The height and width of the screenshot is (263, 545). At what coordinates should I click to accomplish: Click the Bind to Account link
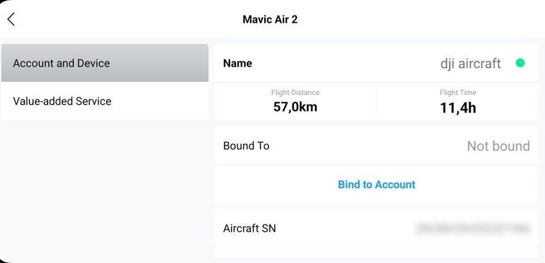tap(376, 185)
